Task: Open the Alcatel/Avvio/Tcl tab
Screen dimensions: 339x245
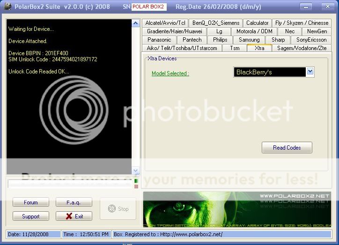Action: tap(165, 23)
